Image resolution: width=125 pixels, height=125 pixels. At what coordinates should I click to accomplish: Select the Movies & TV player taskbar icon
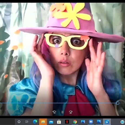click(x=107, y=122)
